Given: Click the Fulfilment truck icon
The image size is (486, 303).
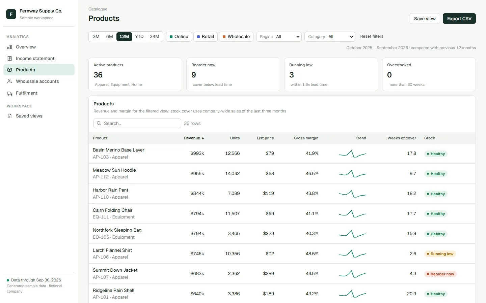Looking at the screenshot, I should point(10,93).
